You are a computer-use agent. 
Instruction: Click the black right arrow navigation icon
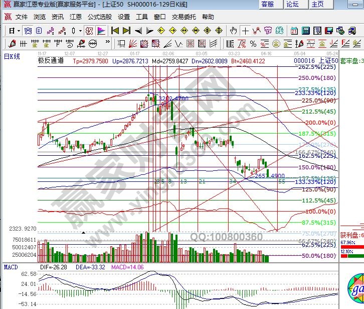(x=149, y=31)
